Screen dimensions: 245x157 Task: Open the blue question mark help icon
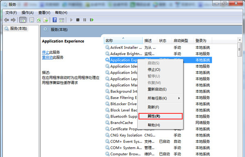(55, 20)
